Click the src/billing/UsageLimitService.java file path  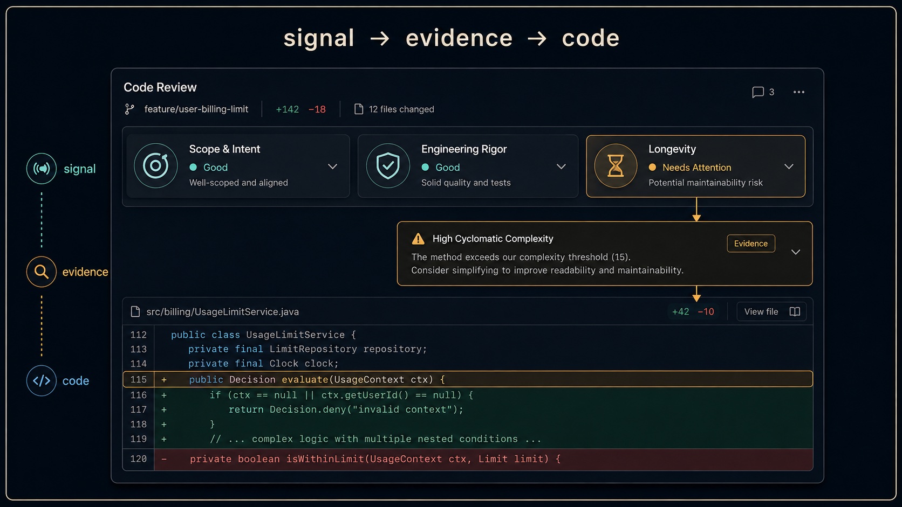pos(223,312)
